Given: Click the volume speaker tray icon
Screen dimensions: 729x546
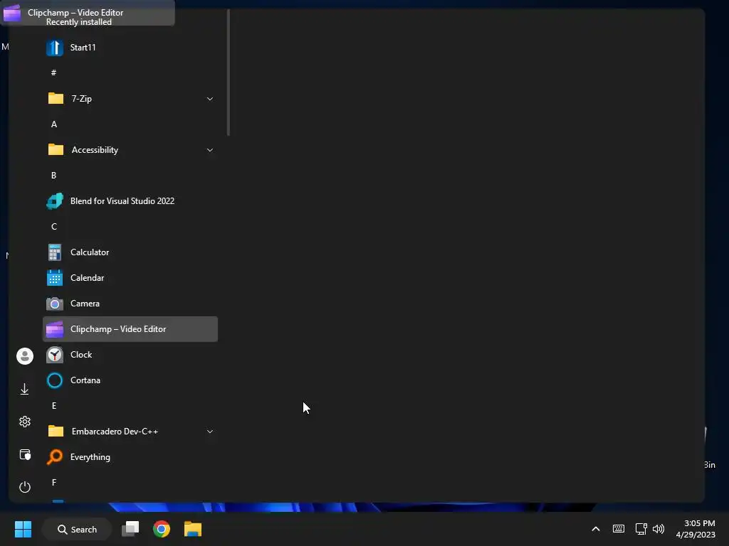Looking at the screenshot, I should click(659, 529).
